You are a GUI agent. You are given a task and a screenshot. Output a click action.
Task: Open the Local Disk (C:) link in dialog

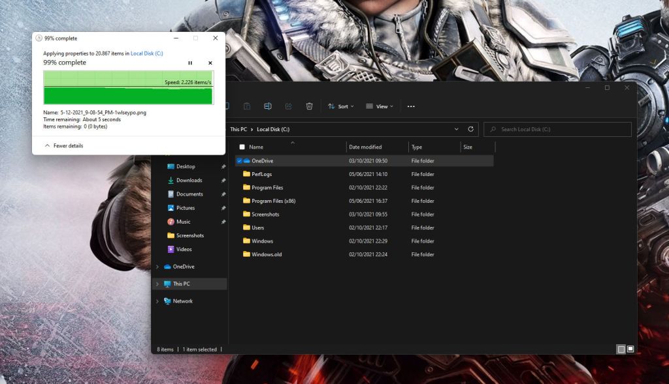(148, 53)
